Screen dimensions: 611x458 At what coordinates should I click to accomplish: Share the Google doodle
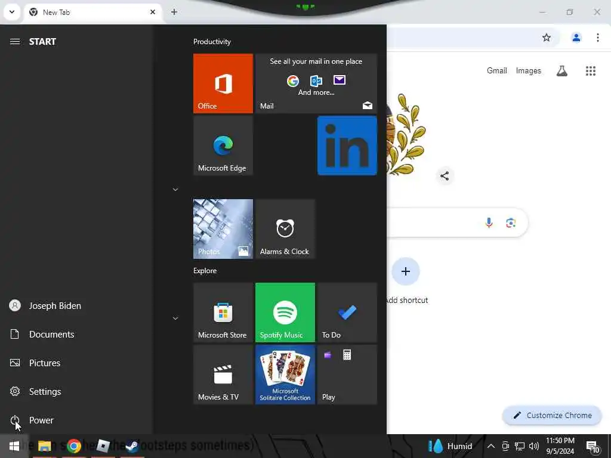click(x=445, y=176)
